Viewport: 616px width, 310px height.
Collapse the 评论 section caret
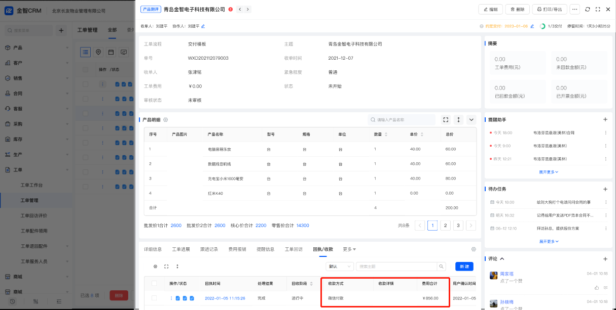tap(502, 258)
